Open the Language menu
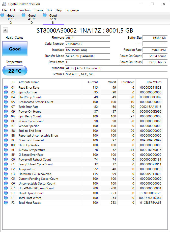Image resolution: width=170 pixels, height=232 pixels. pos(72,10)
